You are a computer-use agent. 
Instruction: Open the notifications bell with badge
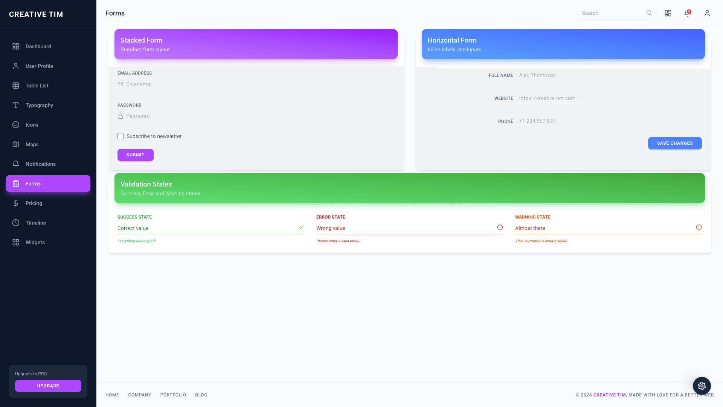pos(687,13)
